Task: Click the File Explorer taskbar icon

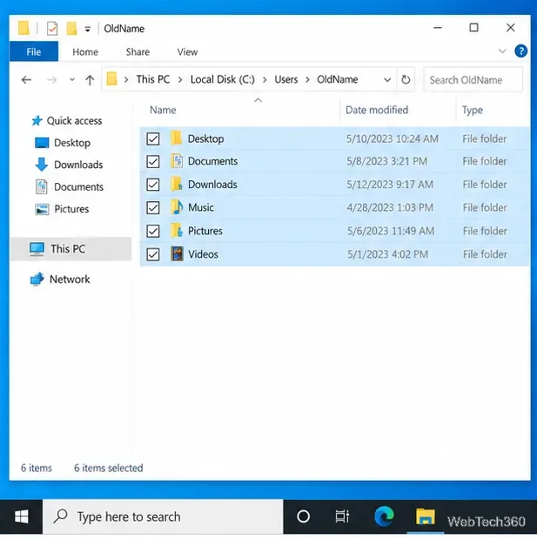Action: [x=425, y=516]
